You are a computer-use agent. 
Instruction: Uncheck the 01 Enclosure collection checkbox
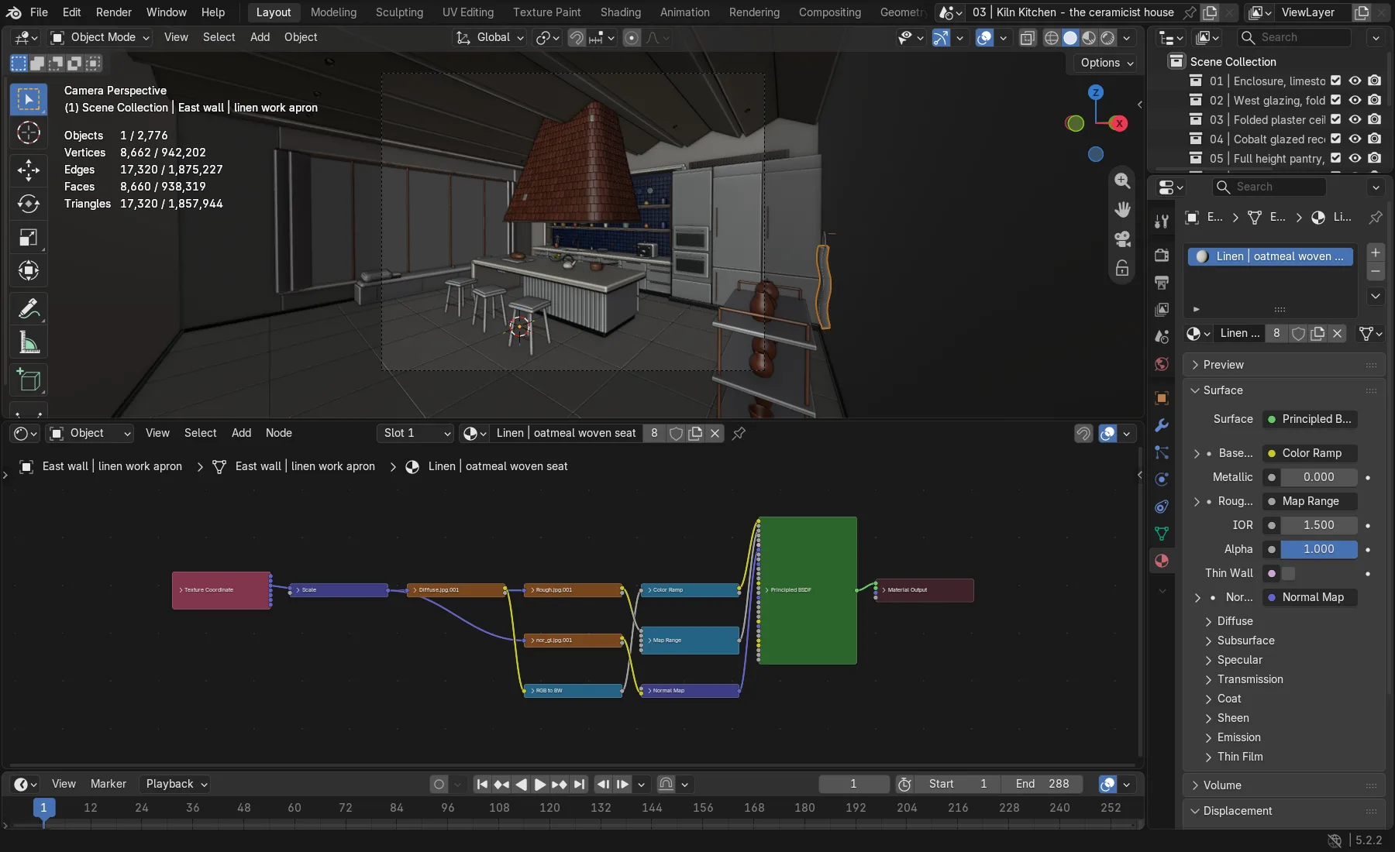(x=1335, y=81)
